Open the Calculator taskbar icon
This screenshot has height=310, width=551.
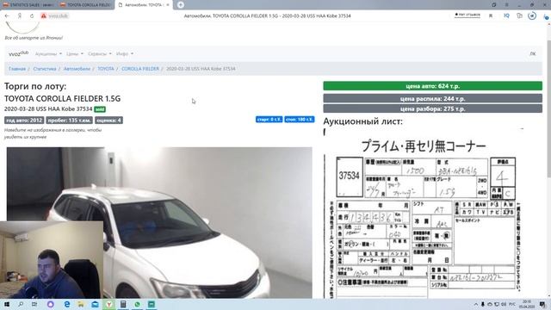[x=123, y=304]
